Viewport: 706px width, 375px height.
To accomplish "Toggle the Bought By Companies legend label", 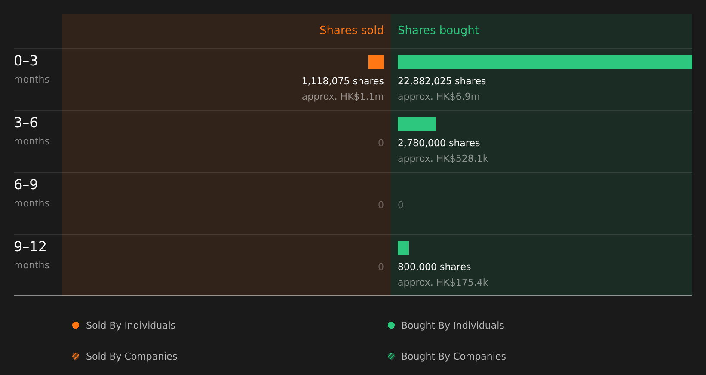I will click(x=453, y=357).
